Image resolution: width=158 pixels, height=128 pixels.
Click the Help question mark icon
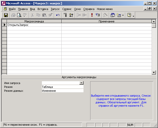tap(129, 15)
